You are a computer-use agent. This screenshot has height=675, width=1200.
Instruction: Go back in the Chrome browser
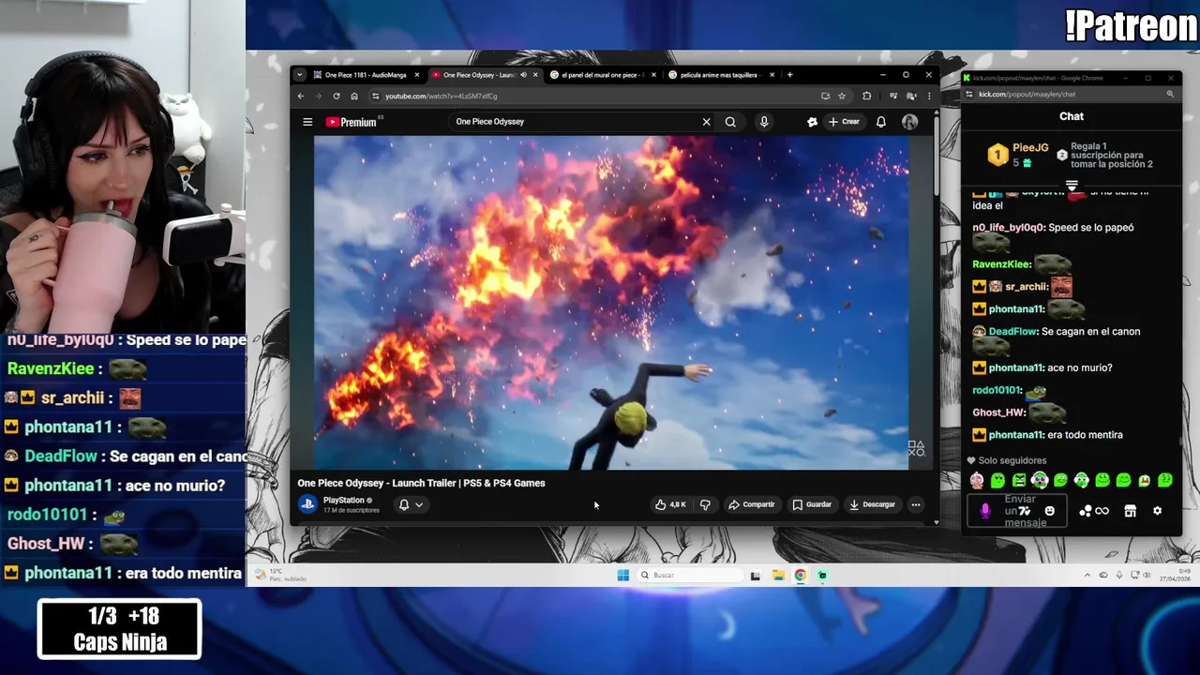(301, 96)
